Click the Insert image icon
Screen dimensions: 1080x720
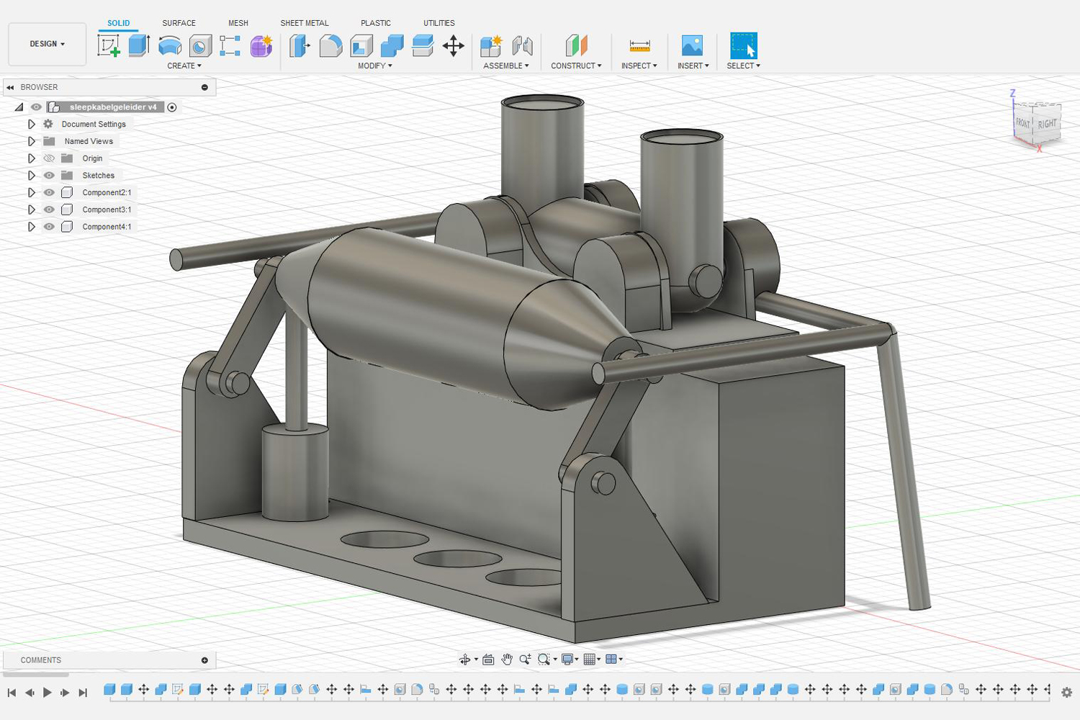[x=692, y=46]
